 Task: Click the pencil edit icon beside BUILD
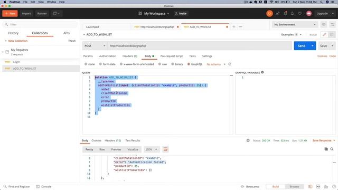pos(324,34)
